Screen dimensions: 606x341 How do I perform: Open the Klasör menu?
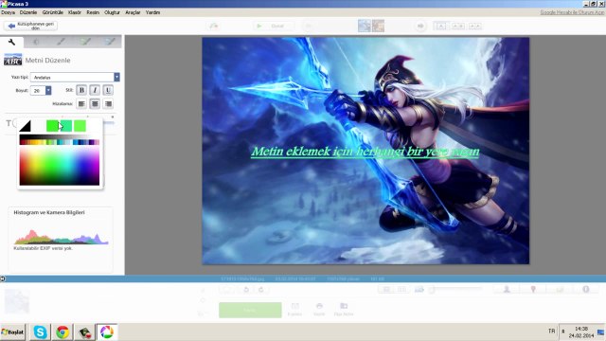75,12
